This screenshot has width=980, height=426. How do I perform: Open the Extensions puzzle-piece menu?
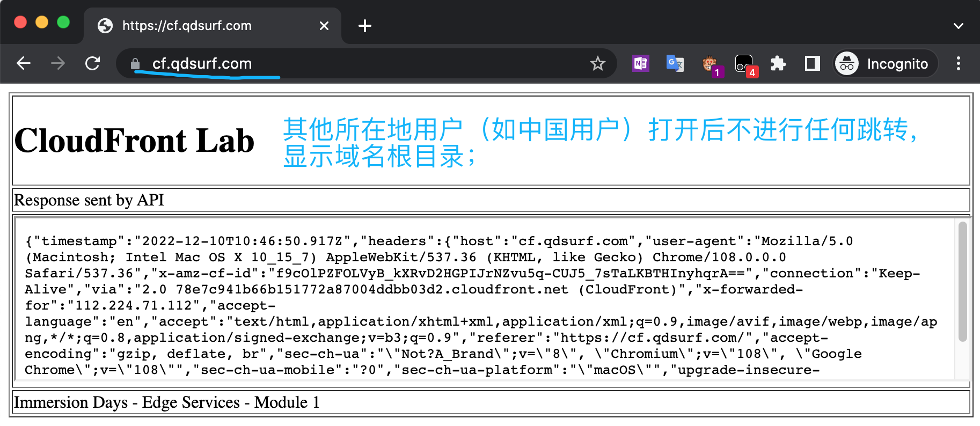[778, 63]
